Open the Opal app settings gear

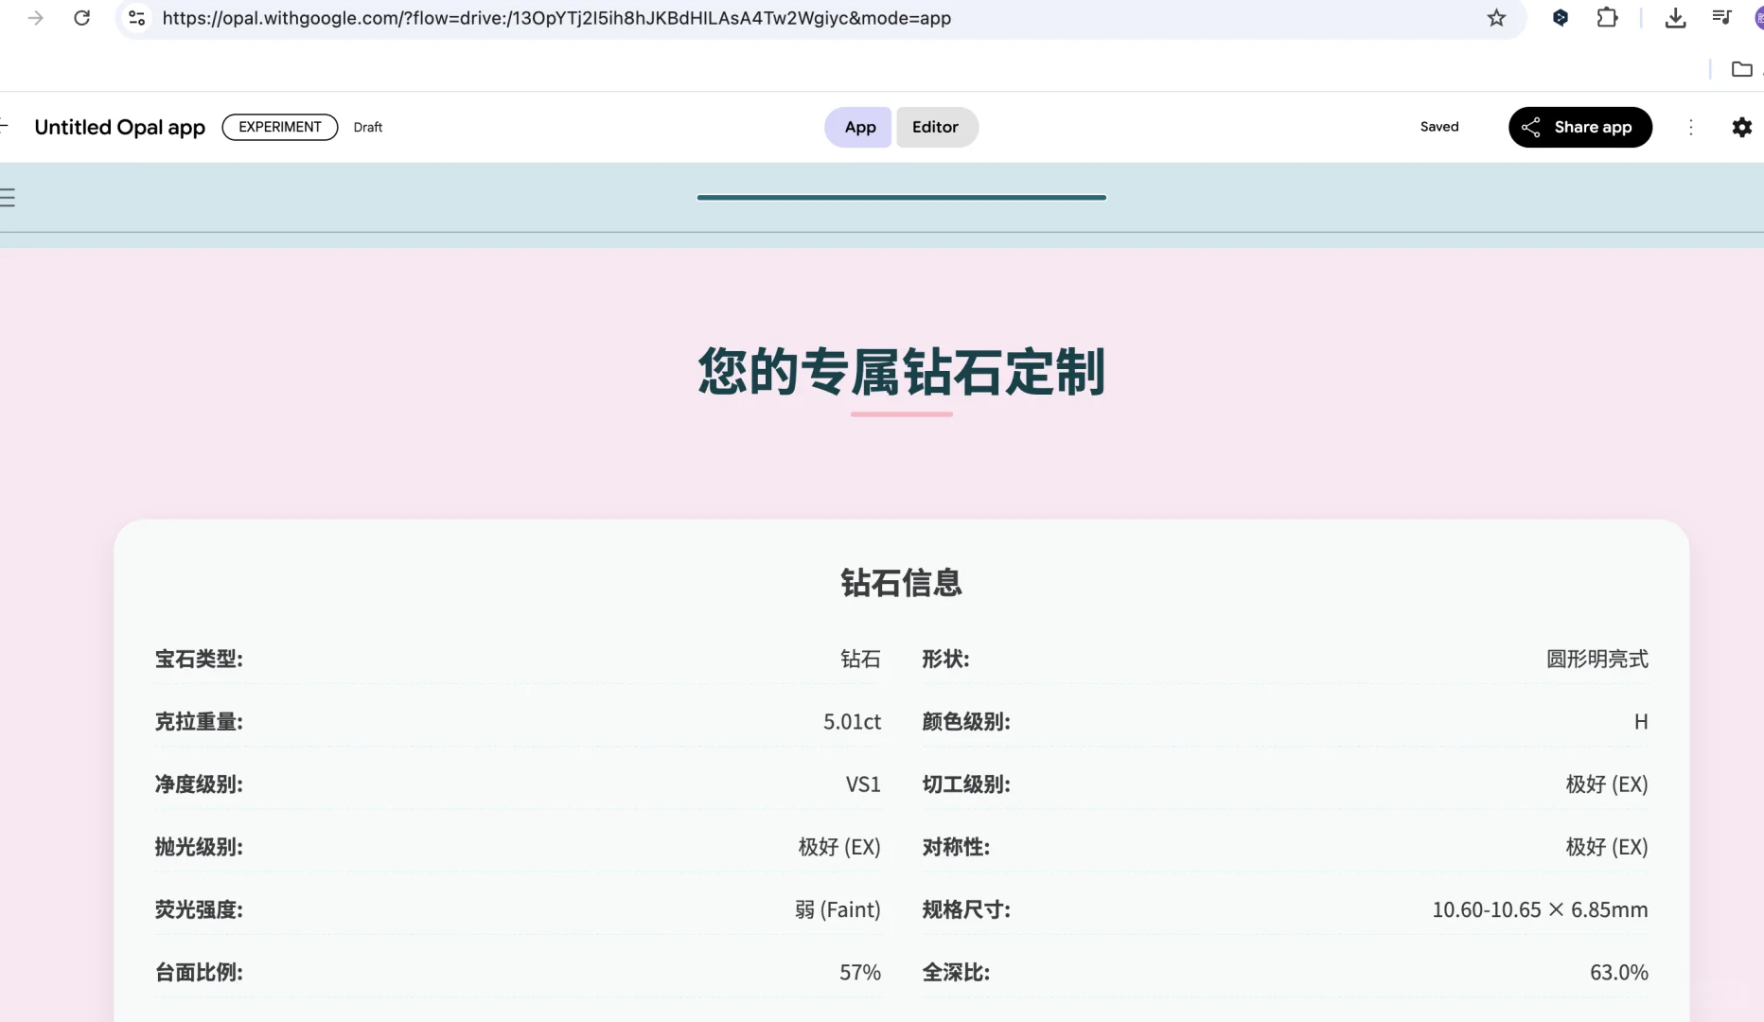(x=1742, y=127)
